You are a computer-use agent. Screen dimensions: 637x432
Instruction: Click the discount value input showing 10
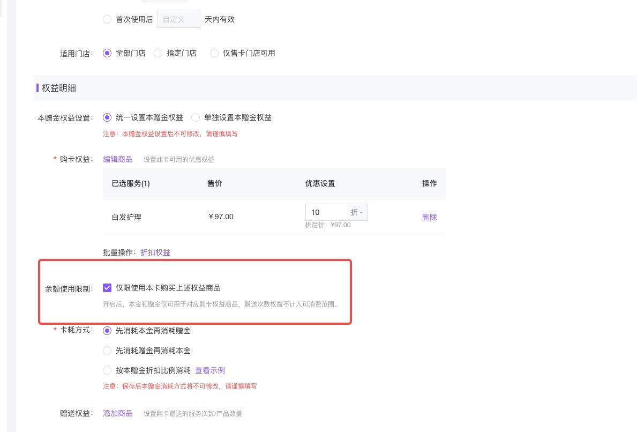(327, 212)
